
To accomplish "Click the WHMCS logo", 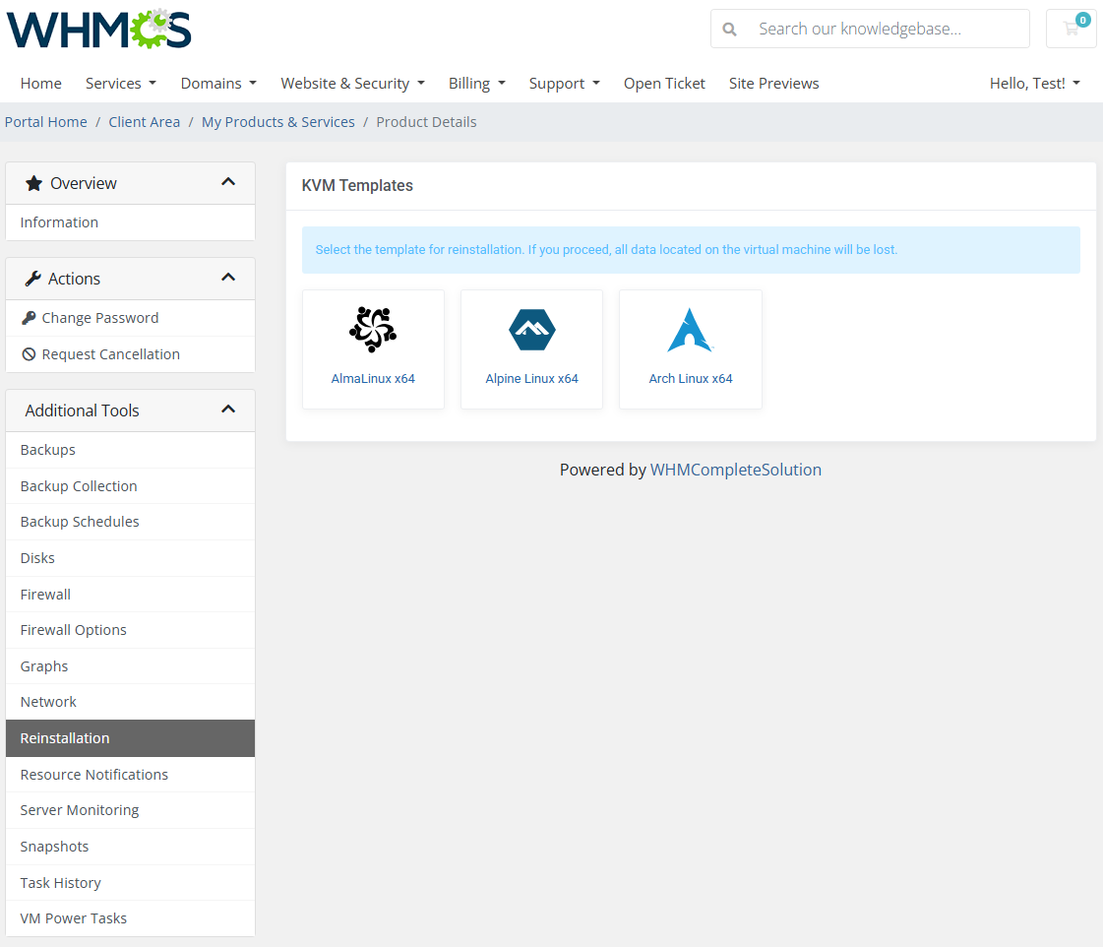I will click(x=98, y=29).
